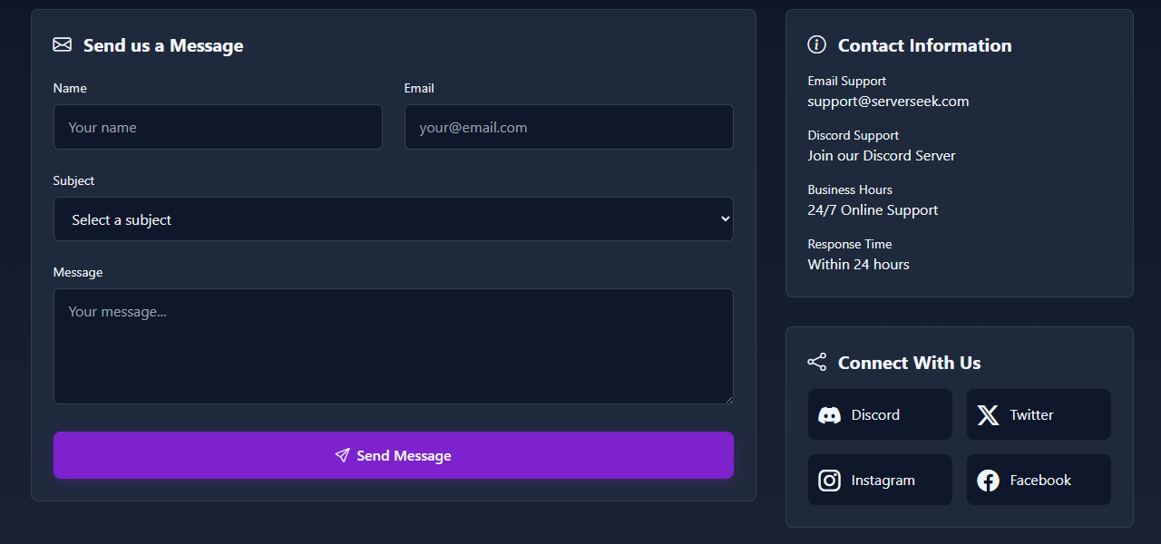Click the Instagram logo icon
Viewport: 1161px width, 544px height.
829,481
